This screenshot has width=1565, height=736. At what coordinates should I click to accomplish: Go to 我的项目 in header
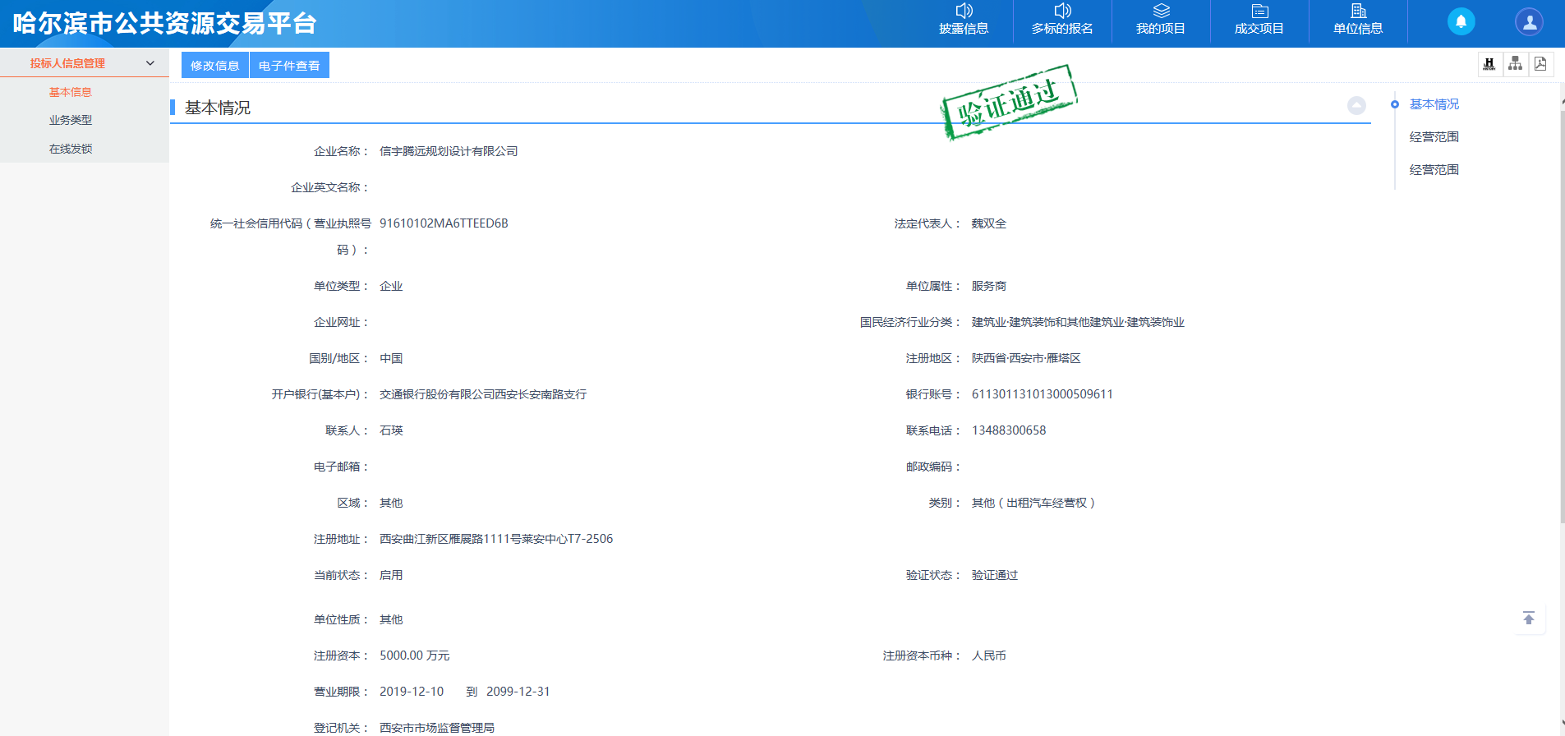click(x=1161, y=21)
